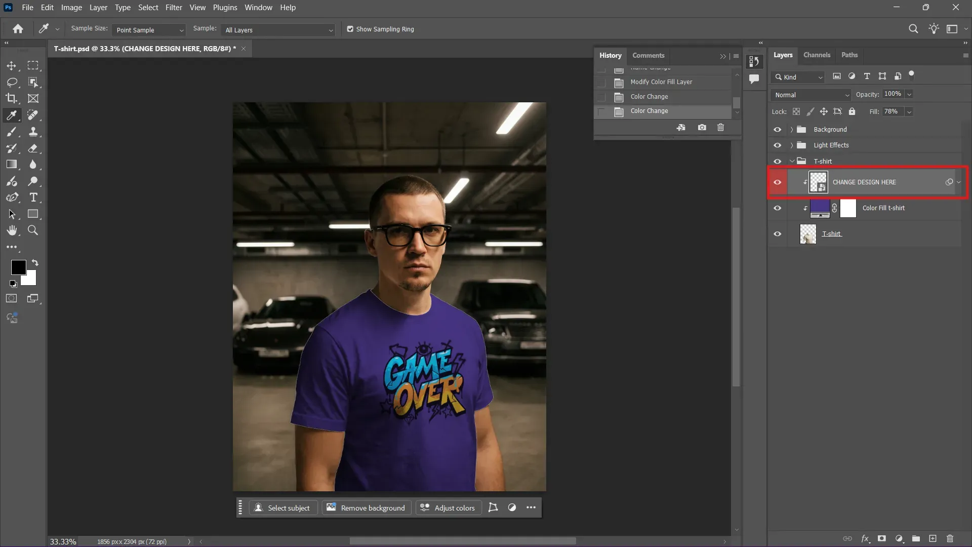The height and width of the screenshot is (547, 972).
Task: Toggle visibility of the Background group
Action: pos(778,129)
